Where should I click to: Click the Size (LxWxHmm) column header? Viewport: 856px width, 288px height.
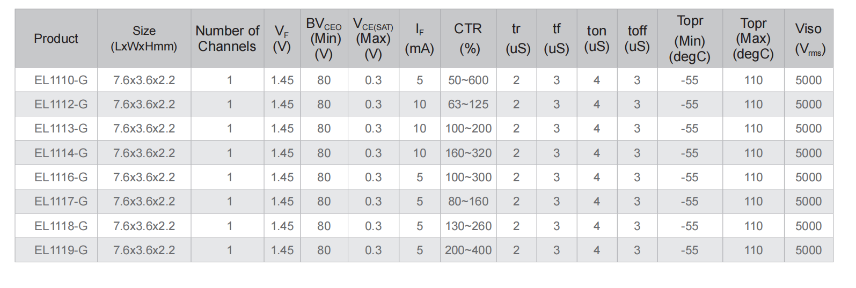point(144,39)
